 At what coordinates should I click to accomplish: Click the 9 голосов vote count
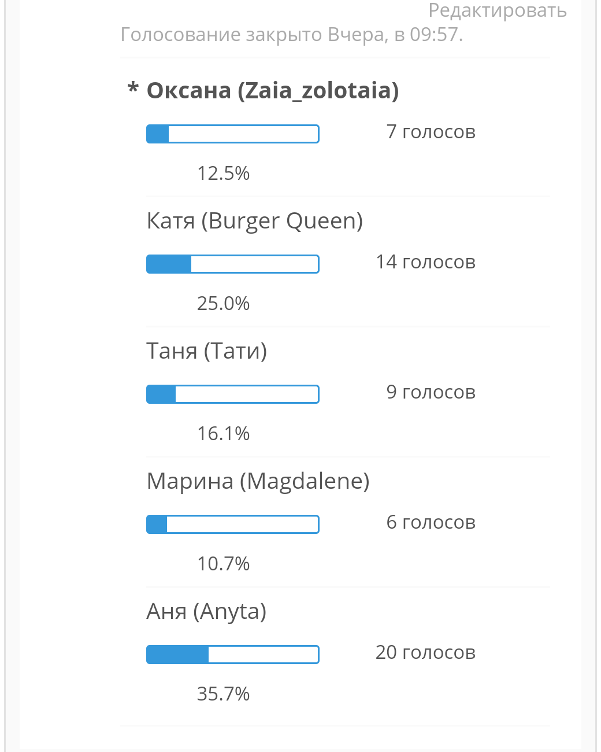click(x=431, y=392)
